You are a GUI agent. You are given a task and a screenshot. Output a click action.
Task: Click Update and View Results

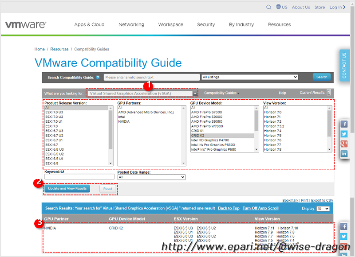tap(67, 188)
